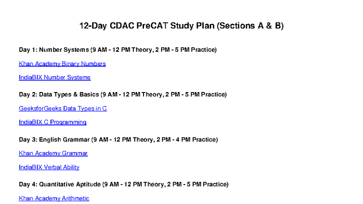Click "(Sections A & B)" in the title
The height and width of the screenshot is (204, 363).
point(250,26)
